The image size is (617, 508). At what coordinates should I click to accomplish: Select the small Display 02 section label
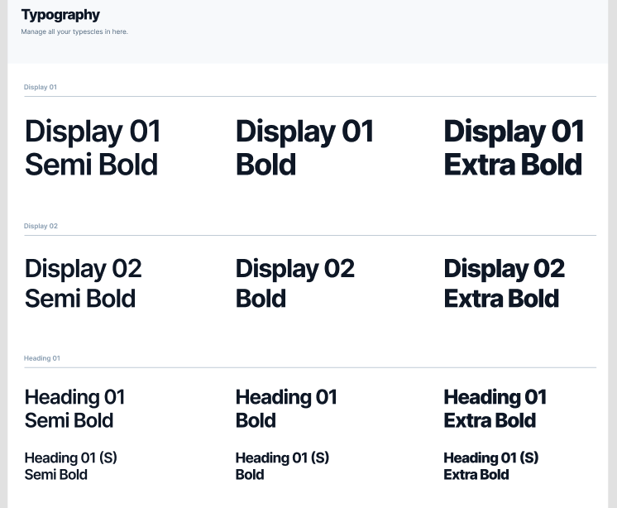[41, 226]
